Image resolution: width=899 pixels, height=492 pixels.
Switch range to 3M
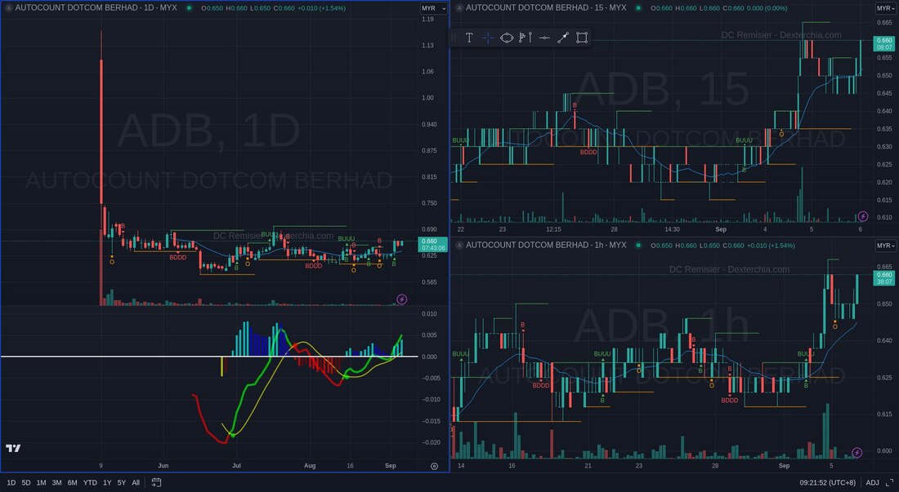coord(56,483)
